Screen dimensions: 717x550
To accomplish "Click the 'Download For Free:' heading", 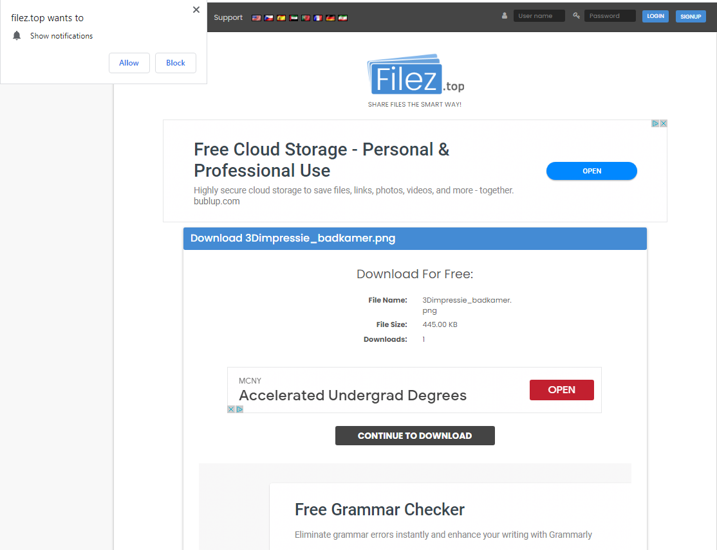I will point(414,274).
